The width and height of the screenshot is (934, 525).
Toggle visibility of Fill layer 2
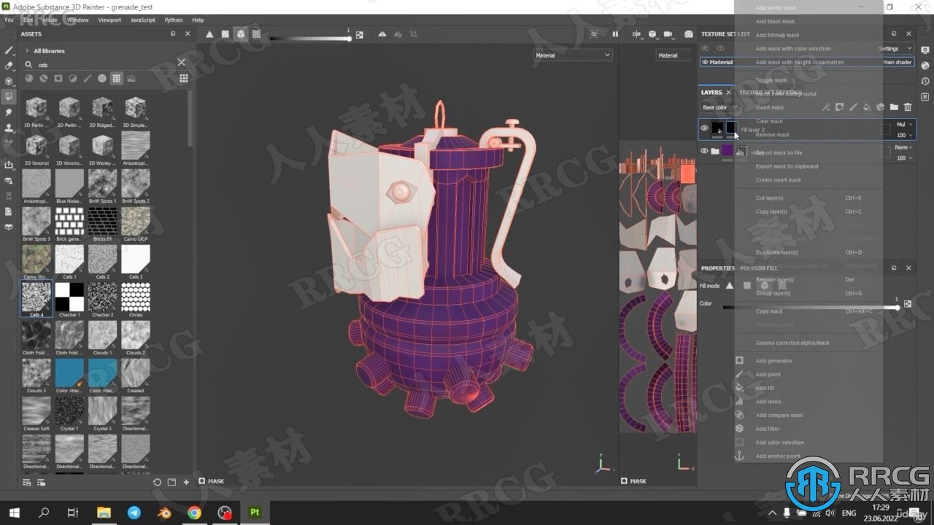[x=704, y=128]
